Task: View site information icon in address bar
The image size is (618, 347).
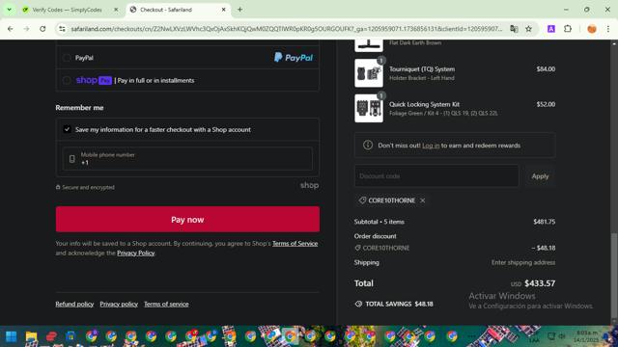Action: click(x=62, y=29)
